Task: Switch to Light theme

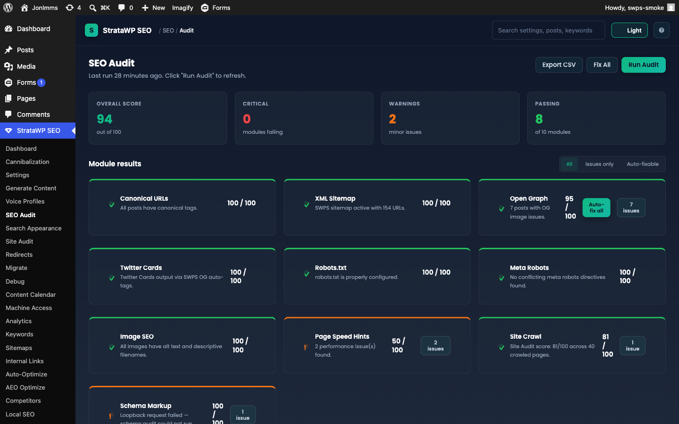Action: coord(629,30)
